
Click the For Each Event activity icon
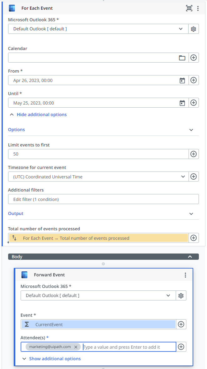pyautogui.click(x=12, y=8)
